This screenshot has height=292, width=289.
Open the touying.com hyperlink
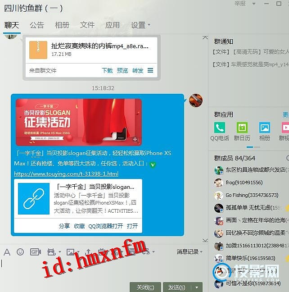point(66,174)
